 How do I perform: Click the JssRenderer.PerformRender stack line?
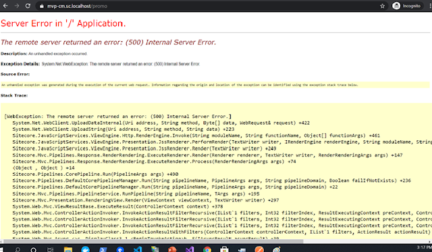pos(222,142)
